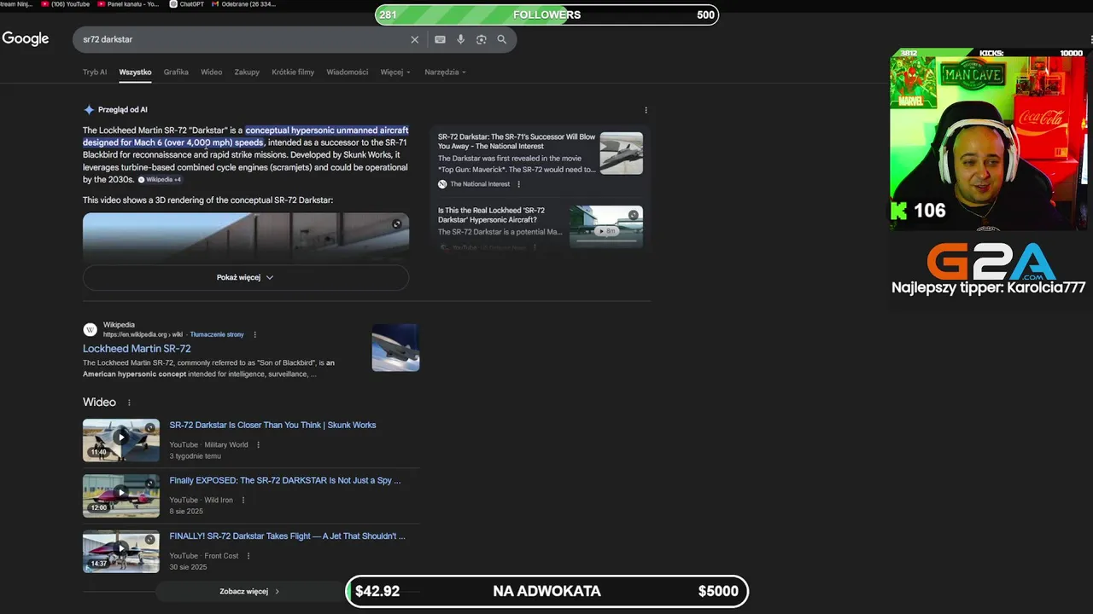This screenshot has height=614, width=1093.
Task: Submit search with the magnifier icon
Action: pos(502,39)
